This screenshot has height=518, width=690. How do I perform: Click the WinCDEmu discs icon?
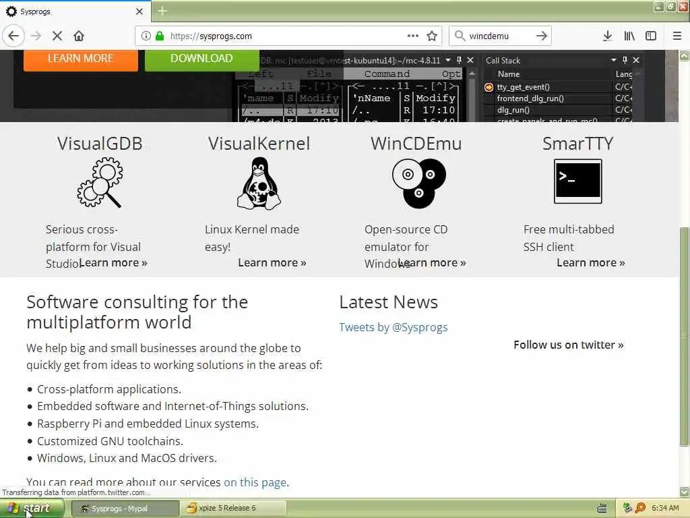coord(418,183)
